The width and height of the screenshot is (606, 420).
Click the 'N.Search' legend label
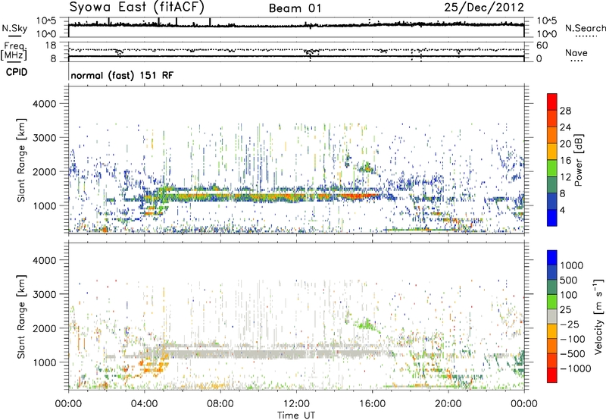pyautogui.click(x=585, y=28)
